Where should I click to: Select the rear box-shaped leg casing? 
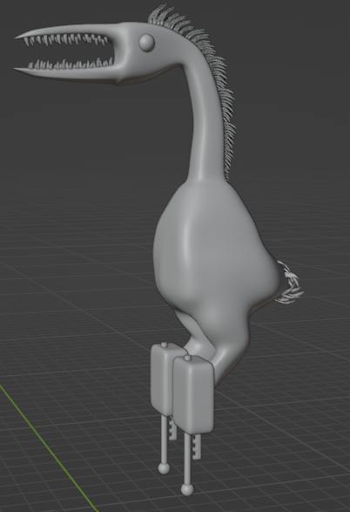(163, 379)
